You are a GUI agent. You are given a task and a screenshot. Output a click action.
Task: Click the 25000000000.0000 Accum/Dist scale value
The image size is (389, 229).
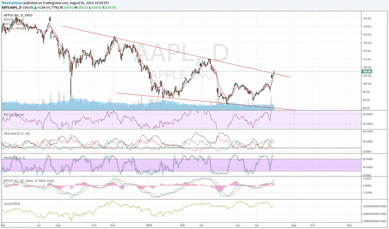point(374,214)
